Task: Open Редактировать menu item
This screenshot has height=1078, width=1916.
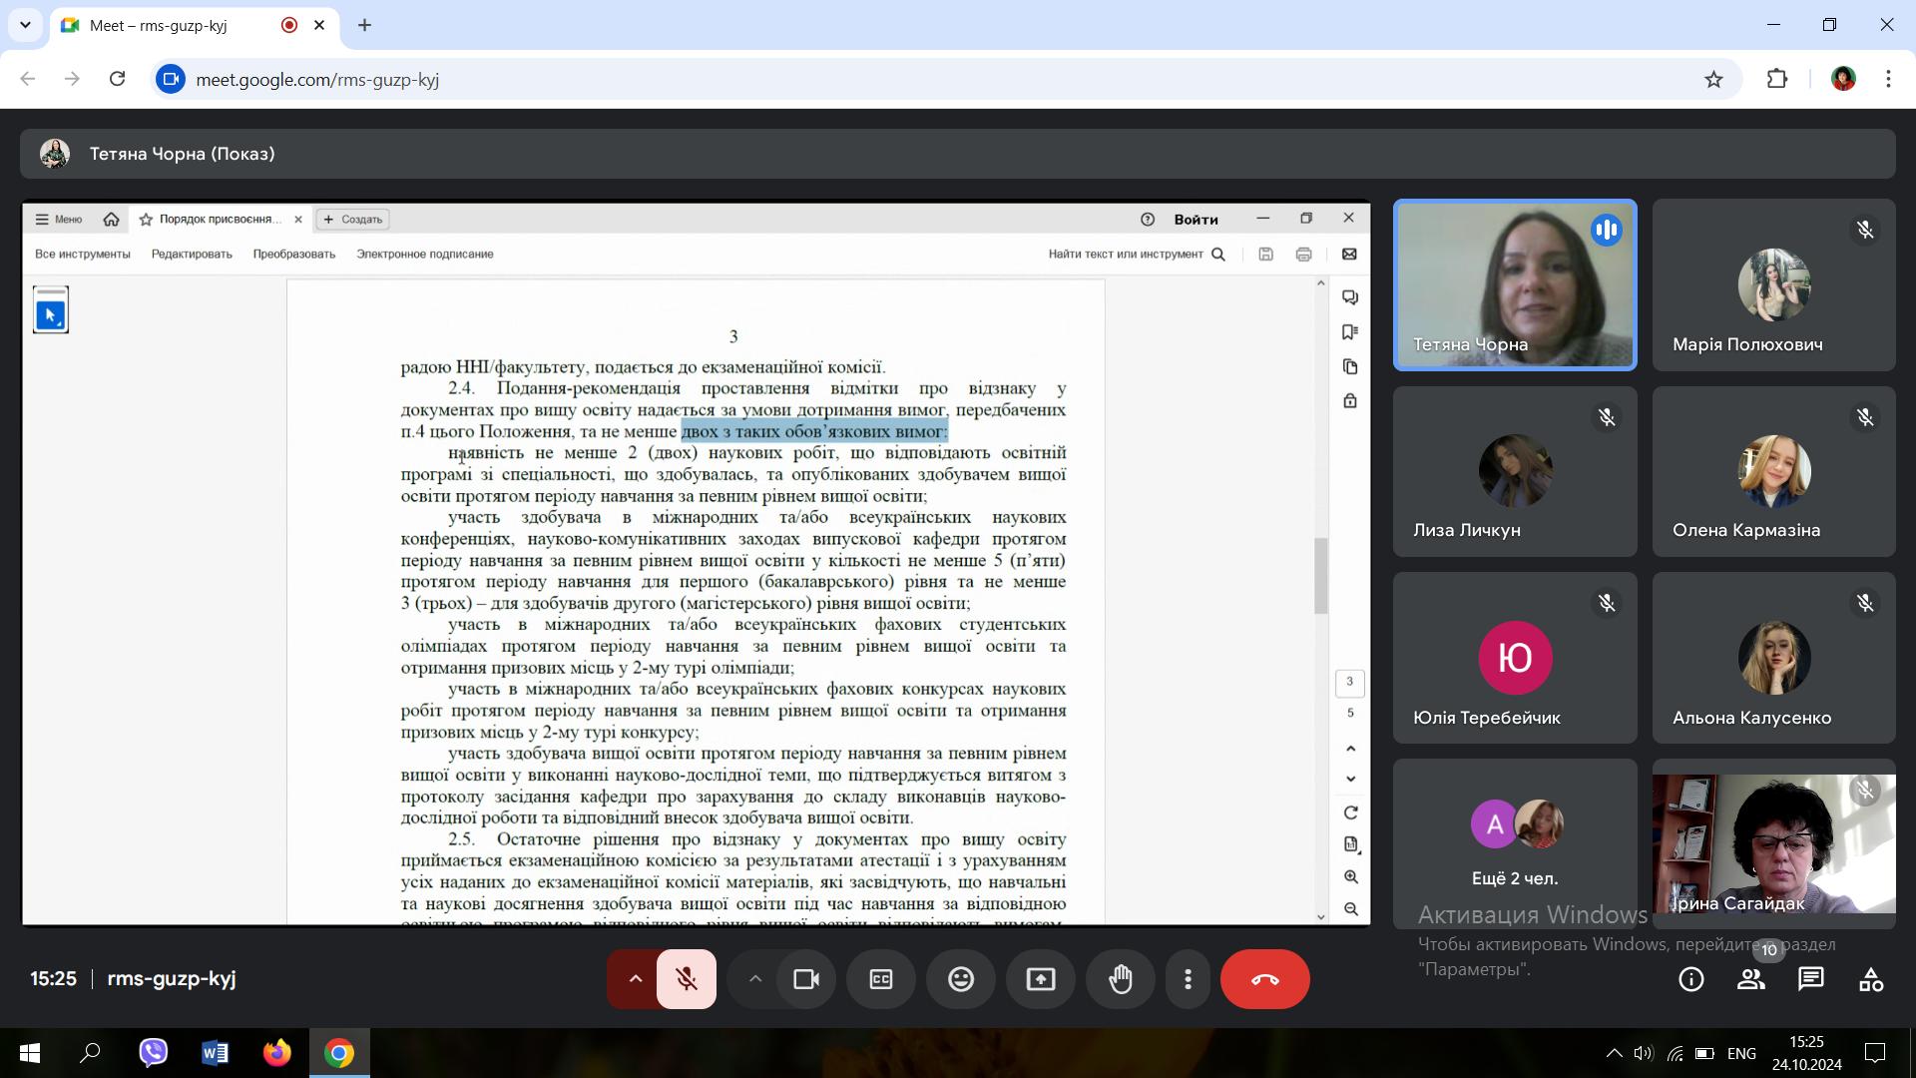Action: coord(192,254)
